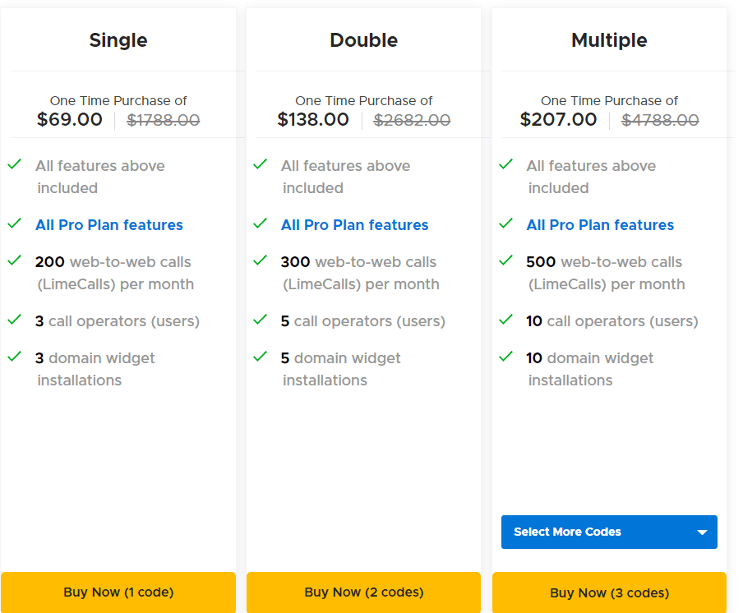Click 'Buy Now (3 codes)' for the Multiple plan
The image size is (743, 613).
[x=609, y=592]
